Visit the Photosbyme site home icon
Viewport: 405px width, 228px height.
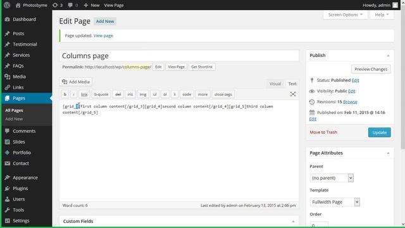pos(18,5)
